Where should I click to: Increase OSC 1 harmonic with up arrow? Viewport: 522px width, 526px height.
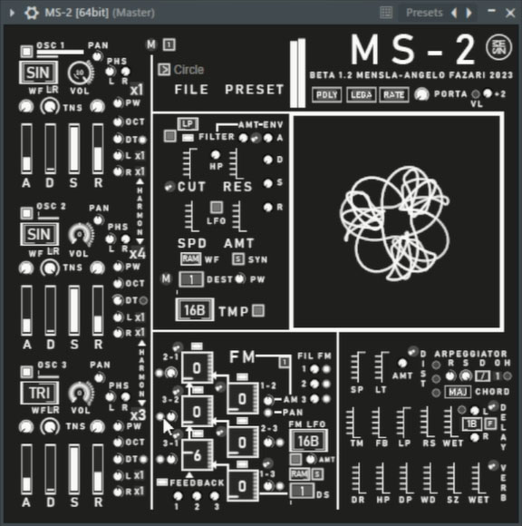140,181
